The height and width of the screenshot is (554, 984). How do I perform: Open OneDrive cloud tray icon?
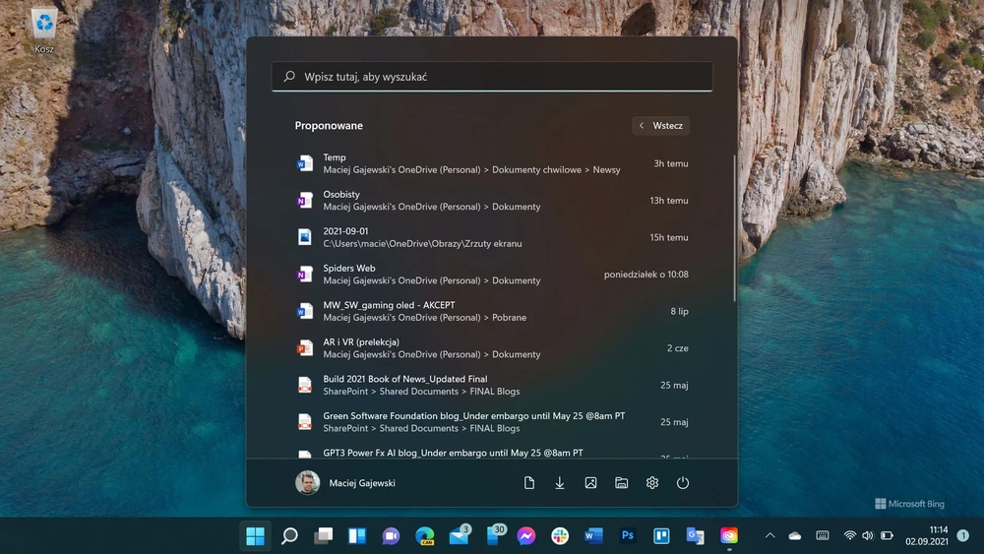point(795,536)
